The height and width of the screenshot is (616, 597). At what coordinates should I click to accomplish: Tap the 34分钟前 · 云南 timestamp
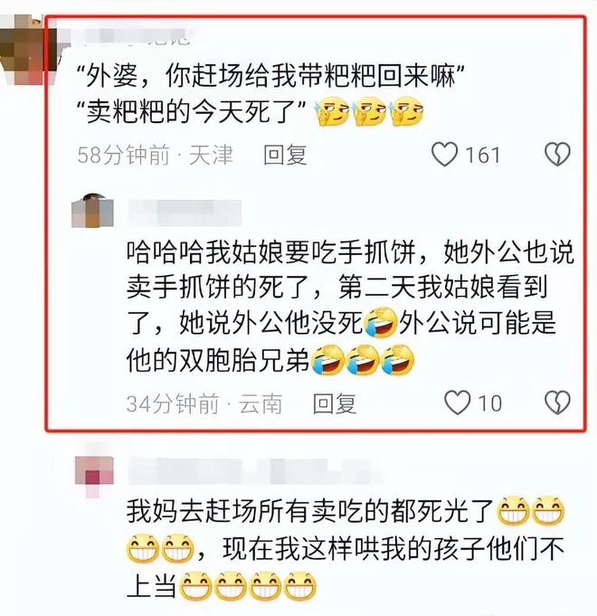point(204,403)
